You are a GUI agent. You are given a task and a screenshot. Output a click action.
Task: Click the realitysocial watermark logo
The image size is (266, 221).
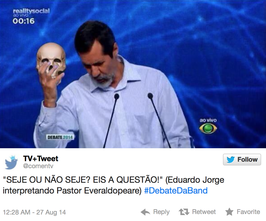(x=31, y=11)
